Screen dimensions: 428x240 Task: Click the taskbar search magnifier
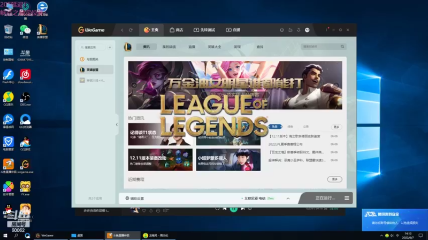(x=16, y=236)
